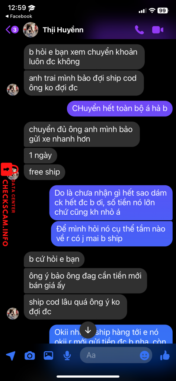
Task: Open Thịi Huyềnn's profile picture in header
Action: coord(31,30)
